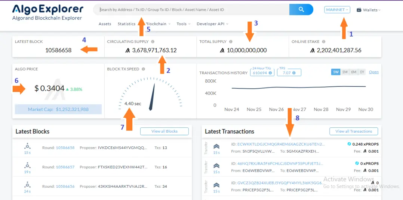Click recipient address SGMXAZFRXEN
This screenshot has width=403, height=200.
[x=302, y=151]
